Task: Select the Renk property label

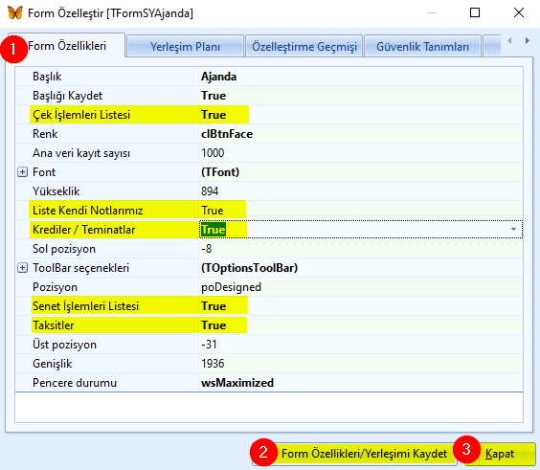Action: pyautogui.click(x=45, y=134)
